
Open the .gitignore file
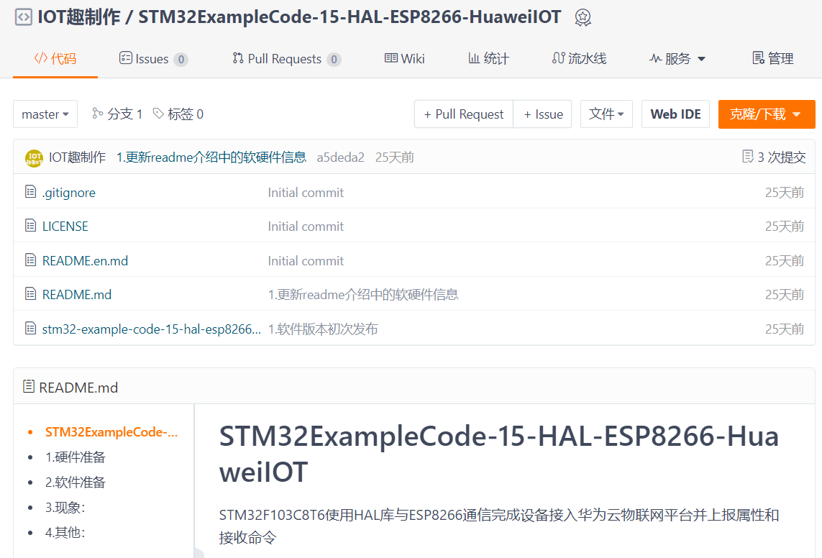pos(68,193)
